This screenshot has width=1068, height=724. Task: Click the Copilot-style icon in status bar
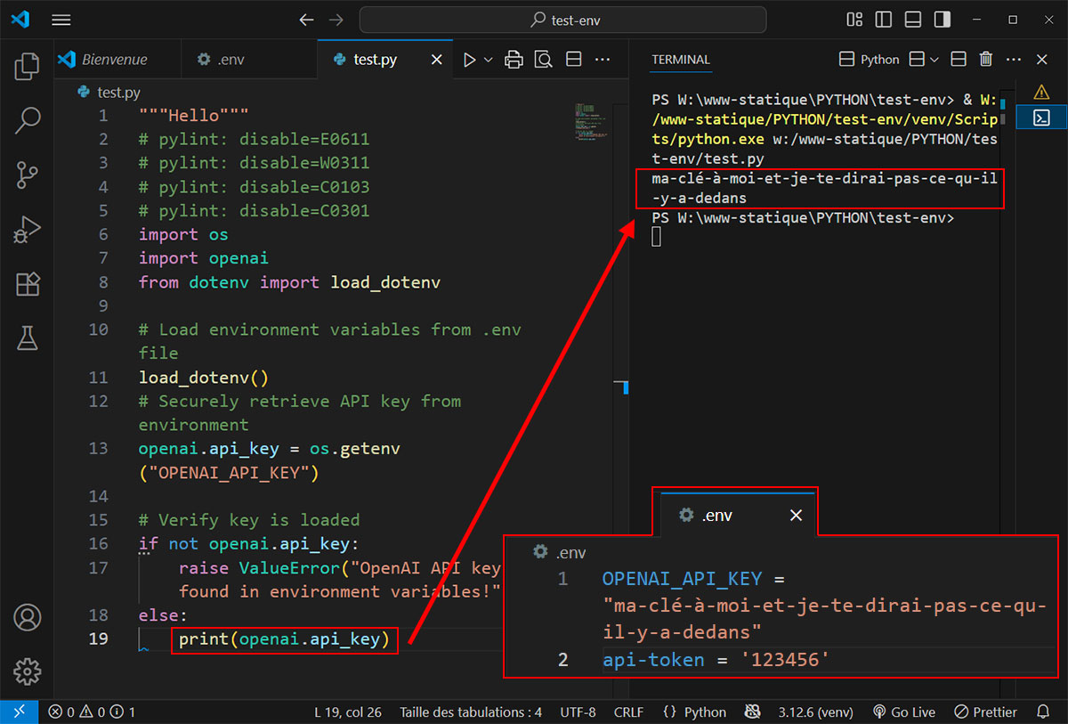click(753, 712)
